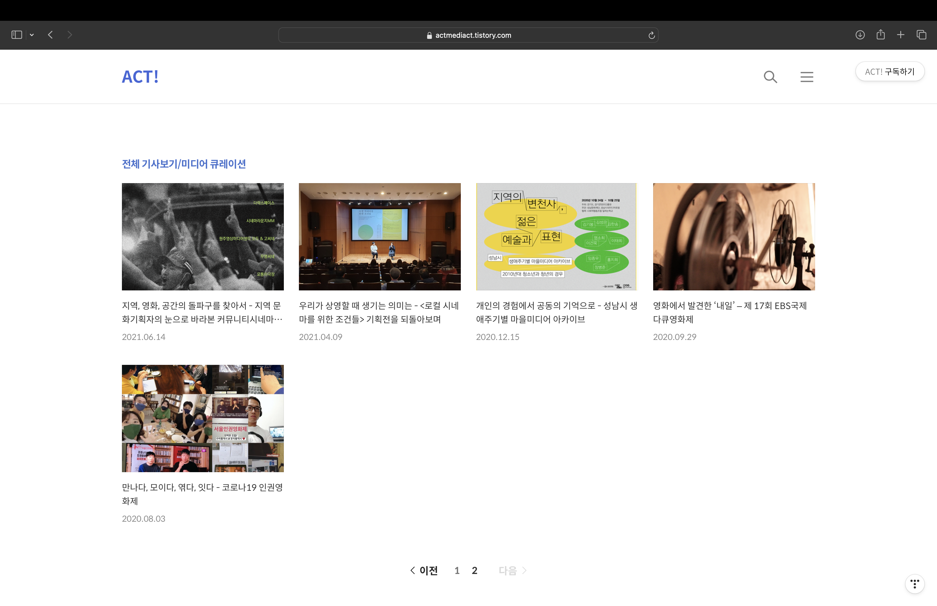Click the address bar URL field
Image resolution: width=937 pixels, height=606 pixels.
tap(468, 35)
